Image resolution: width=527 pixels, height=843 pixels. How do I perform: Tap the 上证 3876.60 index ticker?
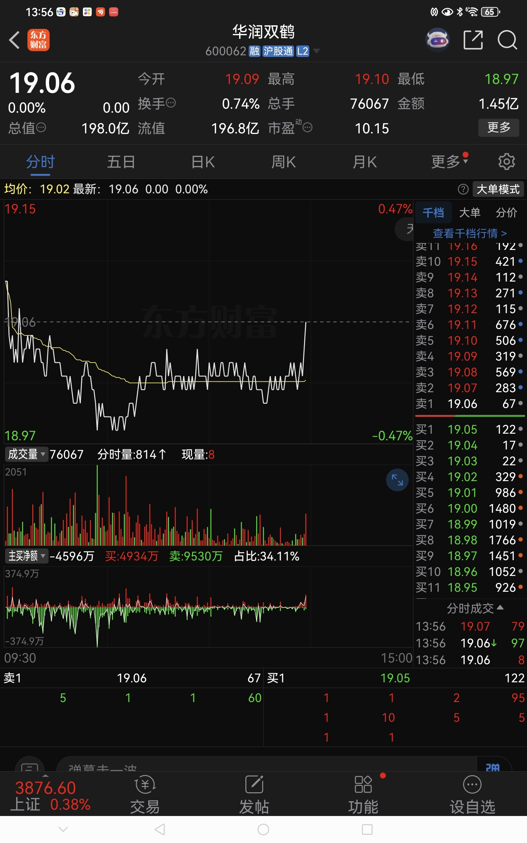pyautogui.click(x=50, y=796)
